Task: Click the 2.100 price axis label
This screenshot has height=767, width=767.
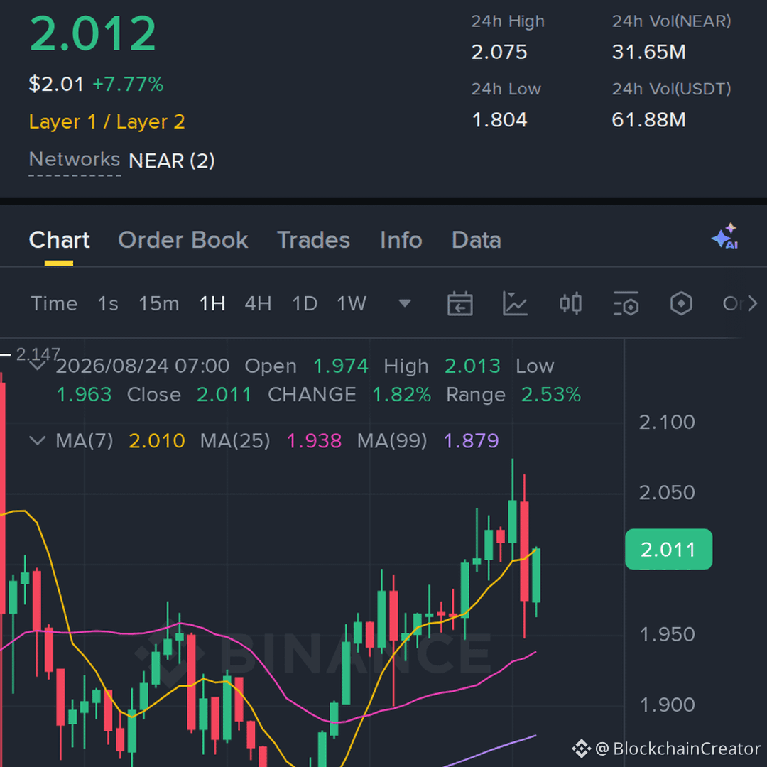Action: point(667,422)
